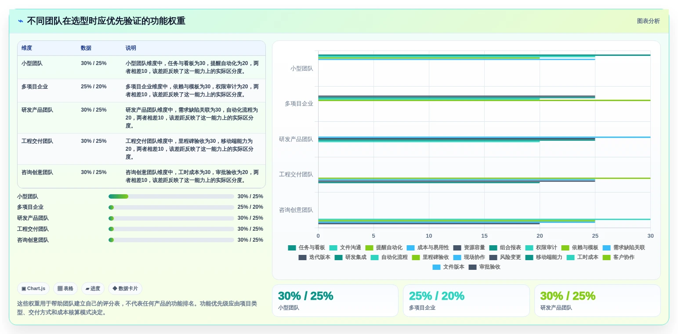Toggle 依赖与模板 legend item
Screen dimensions: 678x334
pyautogui.click(x=580, y=248)
